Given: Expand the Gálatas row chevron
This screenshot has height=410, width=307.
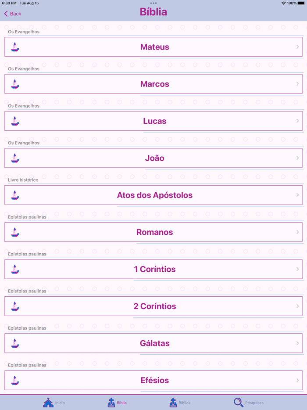Looking at the screenshot, I should [297, 343].
